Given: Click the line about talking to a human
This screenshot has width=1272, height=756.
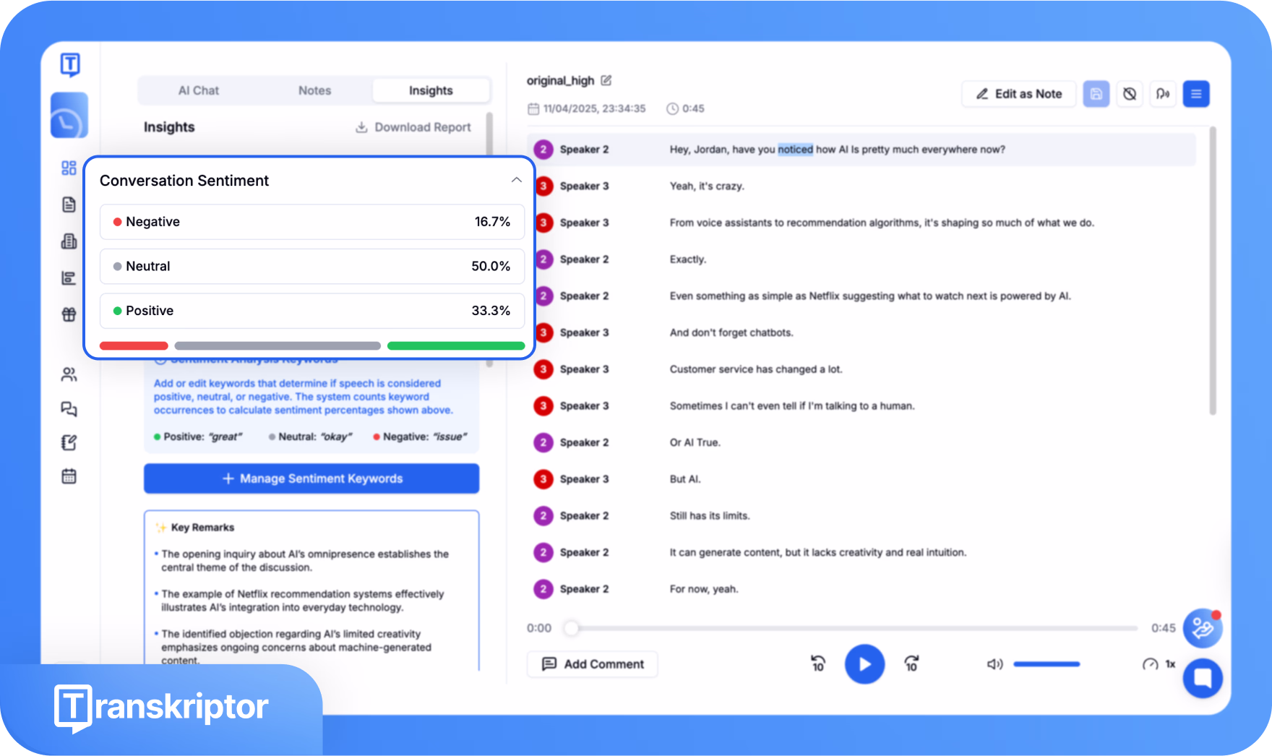Looking at the screenshot, I should pyautogui.click(x=792, y=406).
